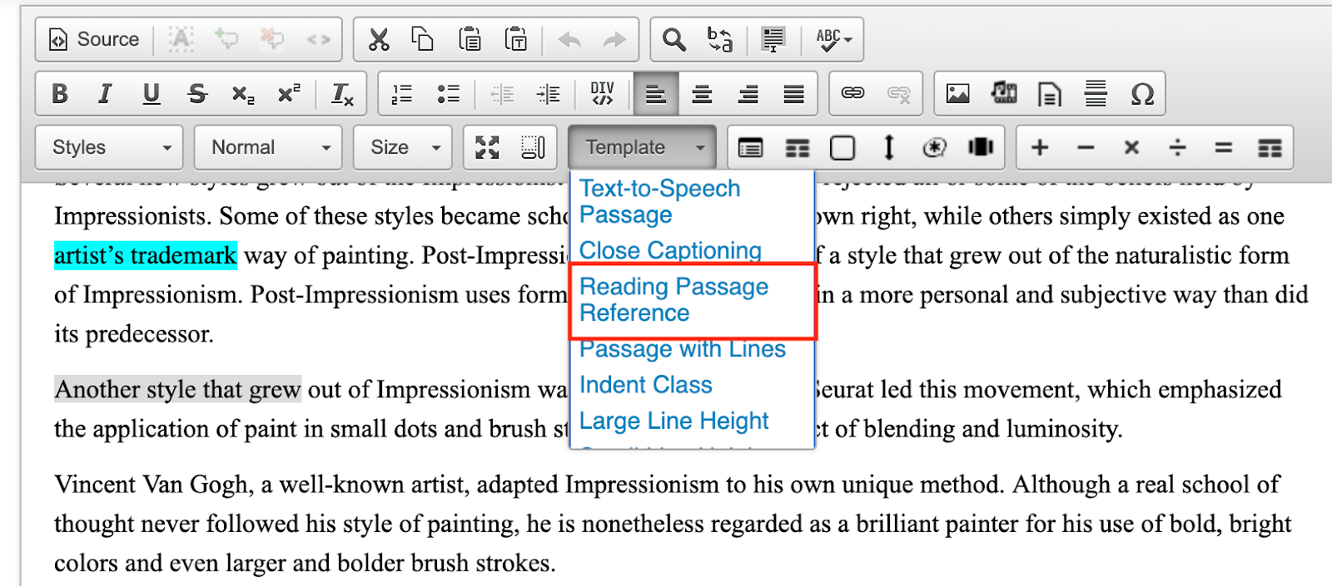Create a DIV container
Image resolution: width=1332 pixels, height=586 pixels.
(602, 93)
